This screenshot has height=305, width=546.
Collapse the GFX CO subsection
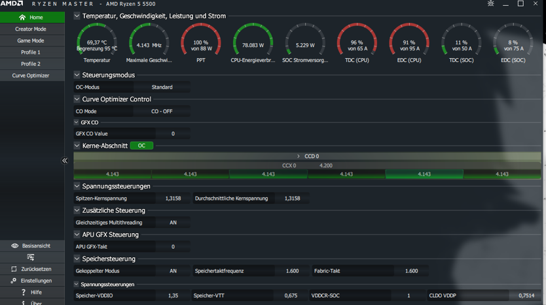[76, 122]
